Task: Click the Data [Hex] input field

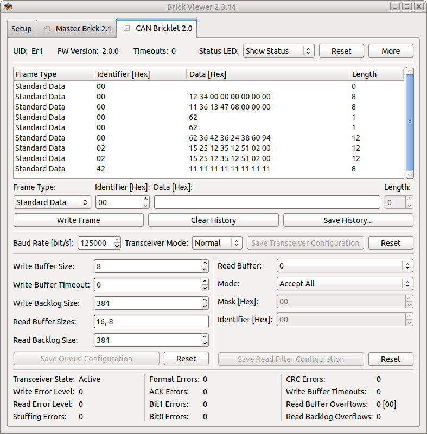Action: pyautogui.click(x=267, y=202)
